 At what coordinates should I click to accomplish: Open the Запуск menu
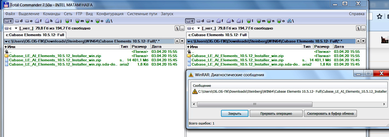click(x=167, y=14)
